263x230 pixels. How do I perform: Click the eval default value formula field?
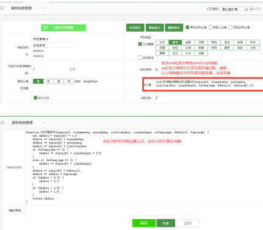[x=209, y=84]
